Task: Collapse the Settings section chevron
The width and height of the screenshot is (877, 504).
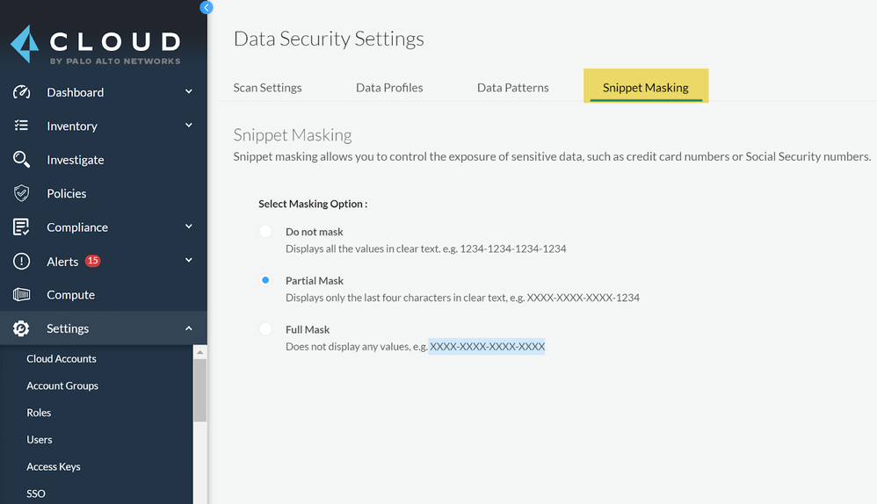Action: click(189, 328)
